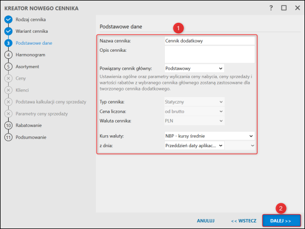Cancel the wizard with ANULUJ
This screenshot has height=229, width=305.
click(x=206, y=221)
